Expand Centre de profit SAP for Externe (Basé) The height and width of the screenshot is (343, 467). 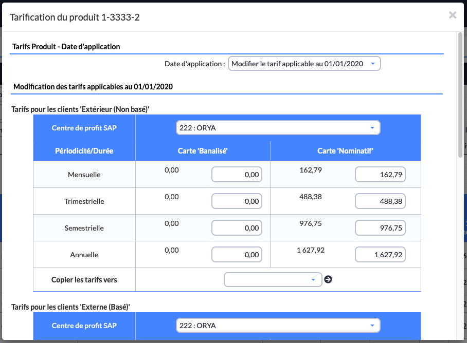coord(278,326)
